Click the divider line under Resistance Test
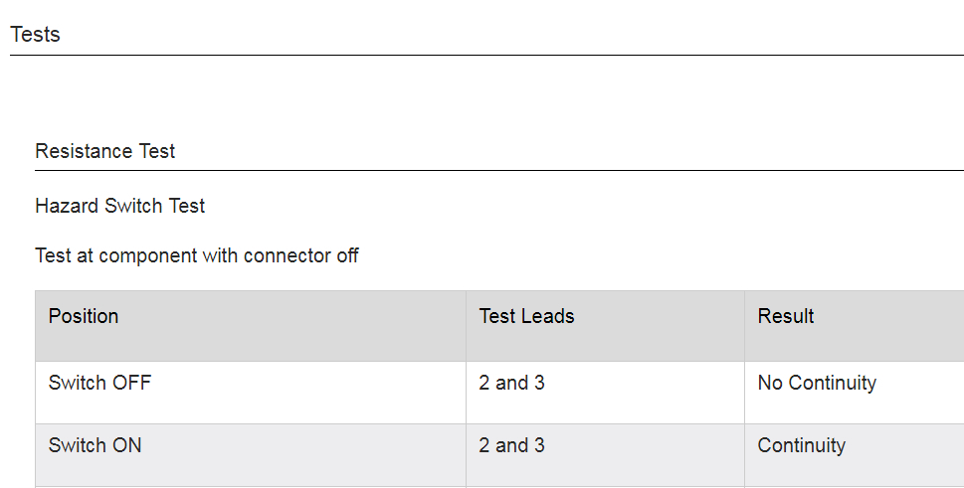Image resolution: width=964 pixels, height=488 pixels. [x=497, y=171]
